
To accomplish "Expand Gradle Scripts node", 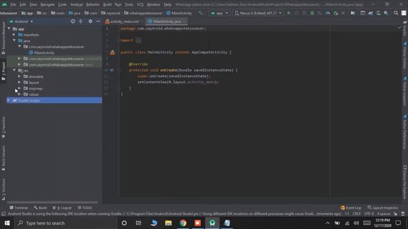I will 8,101.
